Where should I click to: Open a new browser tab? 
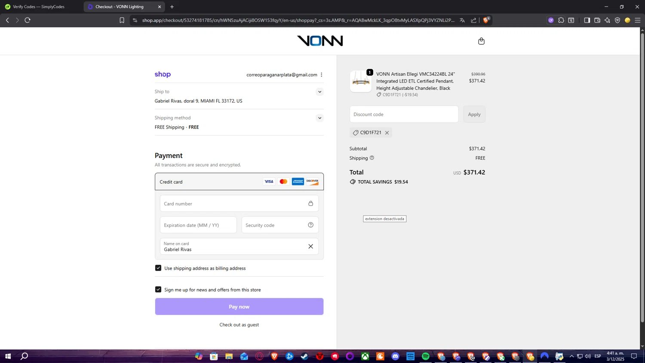click(x=172, y=7)
